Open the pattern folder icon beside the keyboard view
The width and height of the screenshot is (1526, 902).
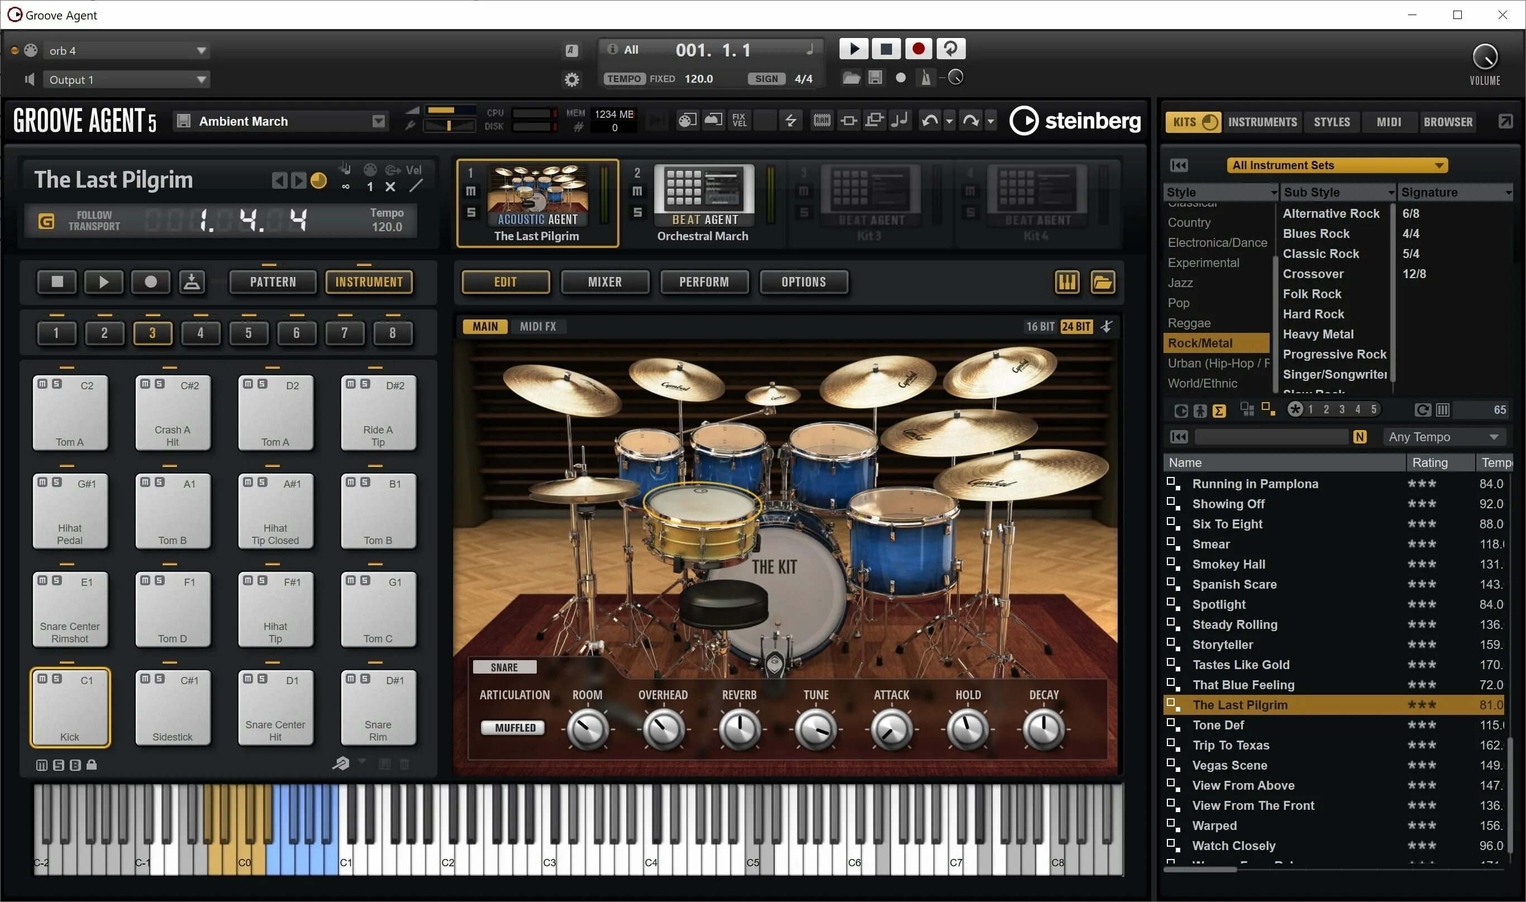1103,282
